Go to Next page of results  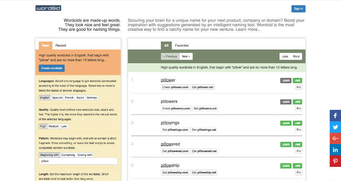click(186, 56)
